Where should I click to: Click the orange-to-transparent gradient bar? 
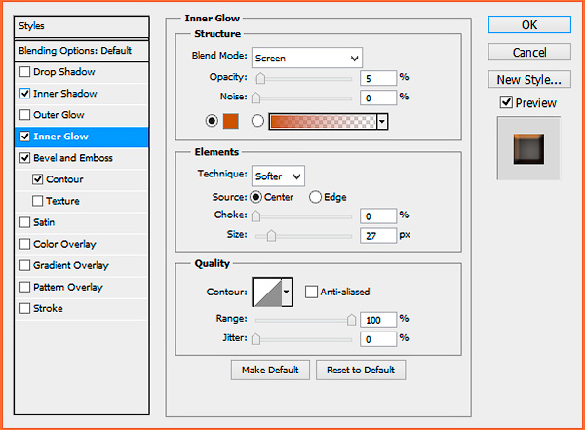[x=323, y=122]
